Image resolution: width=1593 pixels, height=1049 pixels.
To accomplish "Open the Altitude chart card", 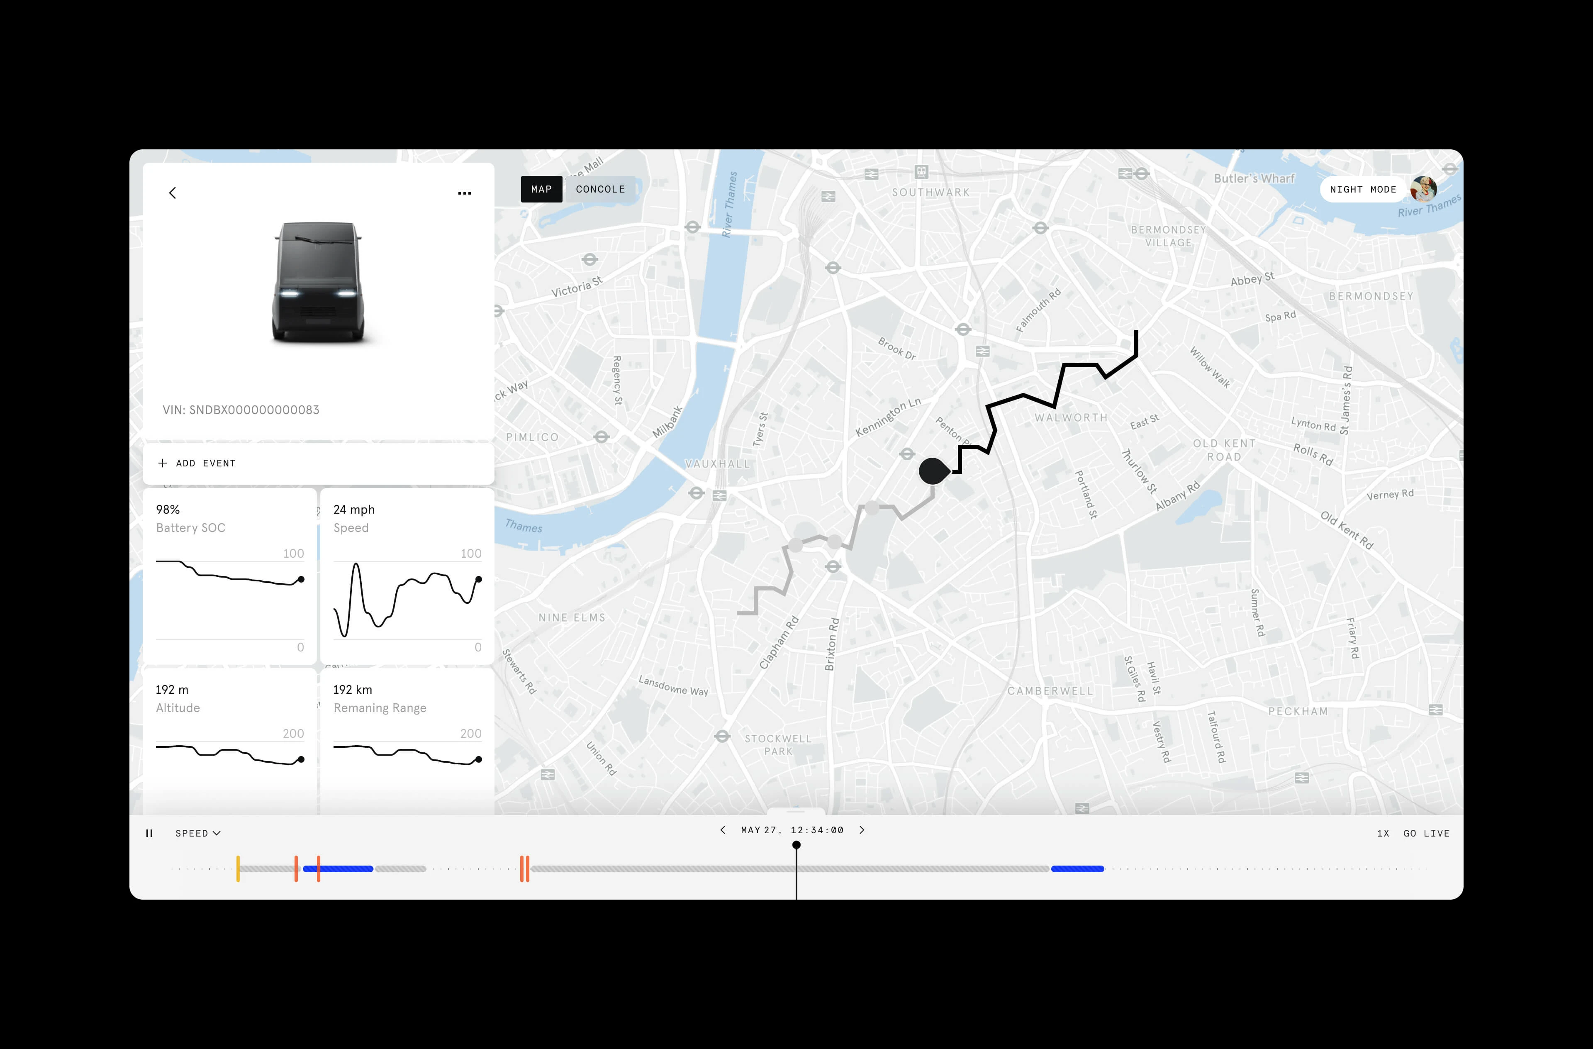I will [229, 741].
